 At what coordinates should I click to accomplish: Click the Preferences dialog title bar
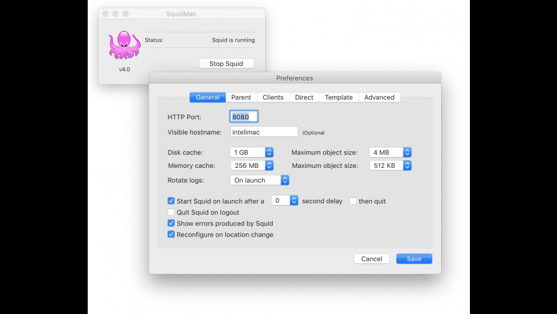pyautogui.click(x=295, y=78)
